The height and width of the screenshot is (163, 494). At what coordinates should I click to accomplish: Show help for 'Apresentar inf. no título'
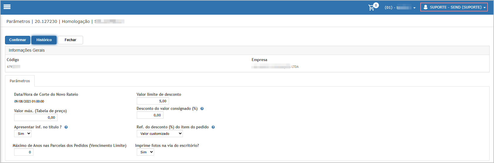pos(66,127)
